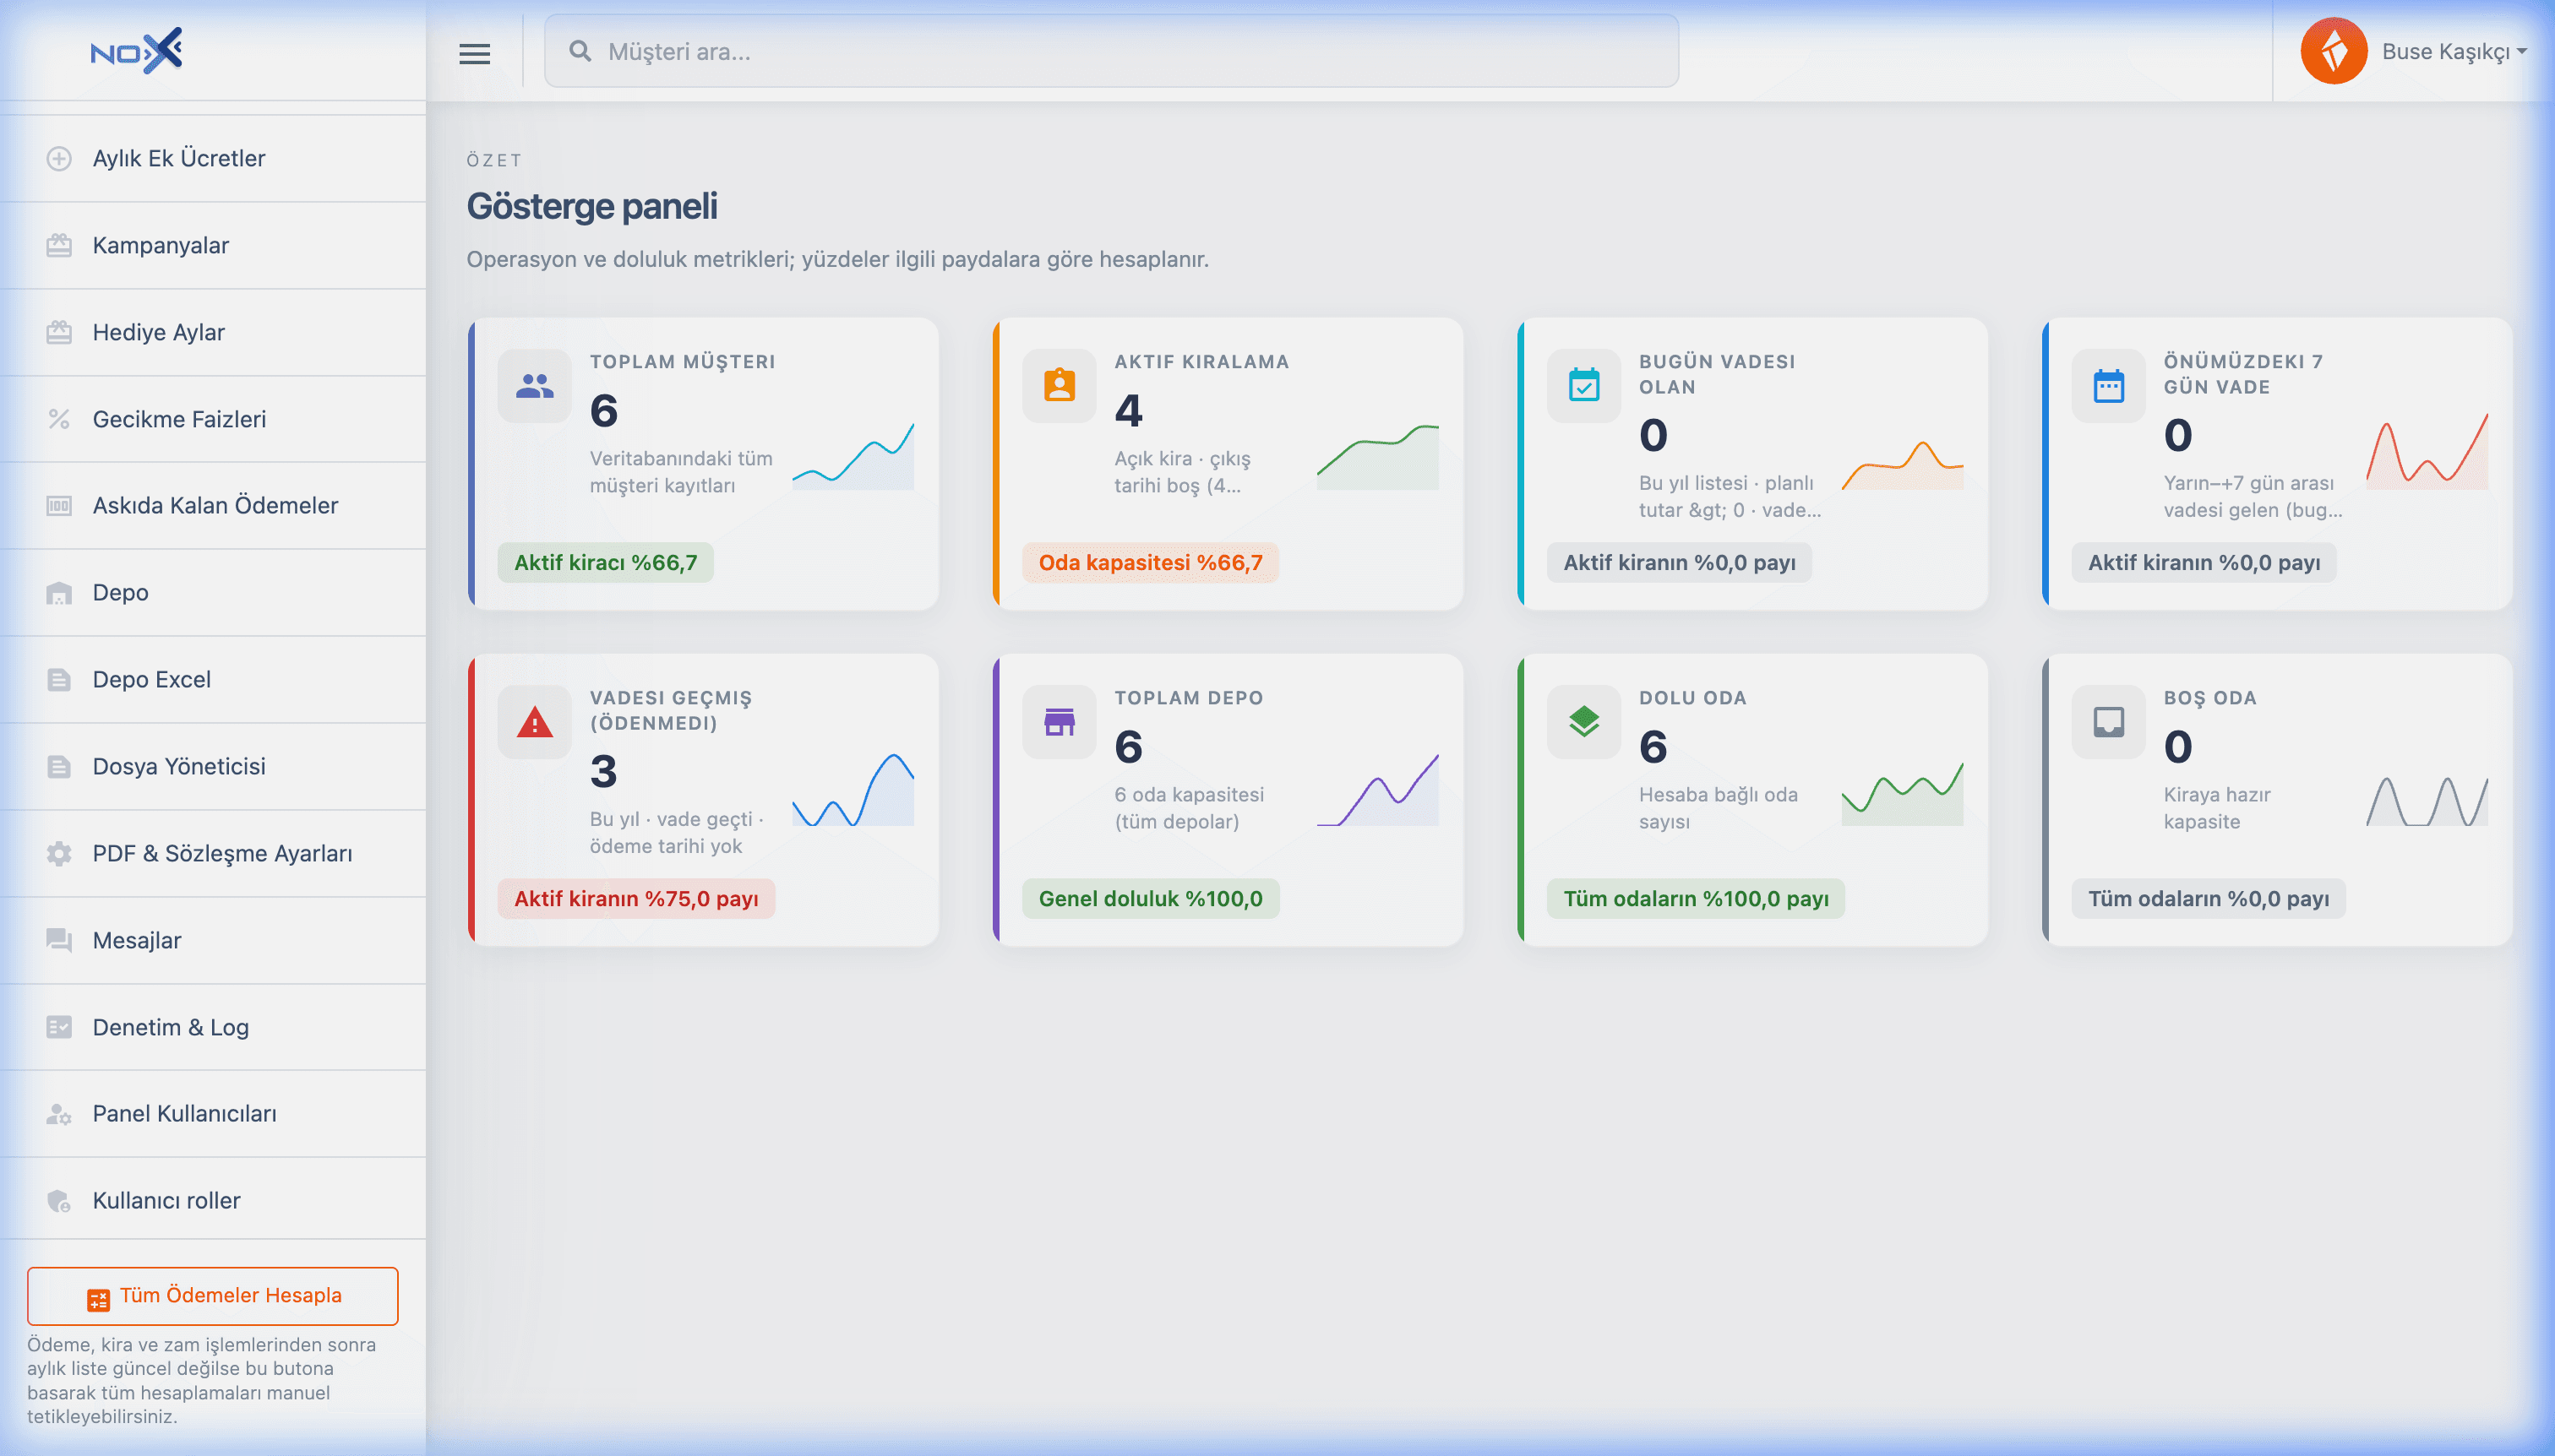Click the PDF & Sözleşme Ayarları gear icon
Viewport: 2555px width, 1456px height.
coord(59,853)
